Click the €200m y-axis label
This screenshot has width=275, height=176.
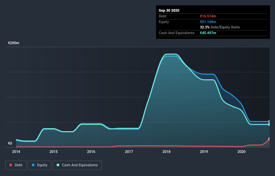pyautogui.click(x=14, y=43)
